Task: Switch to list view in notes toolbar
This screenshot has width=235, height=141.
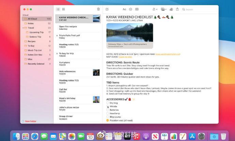Action: tap(58, 9)
